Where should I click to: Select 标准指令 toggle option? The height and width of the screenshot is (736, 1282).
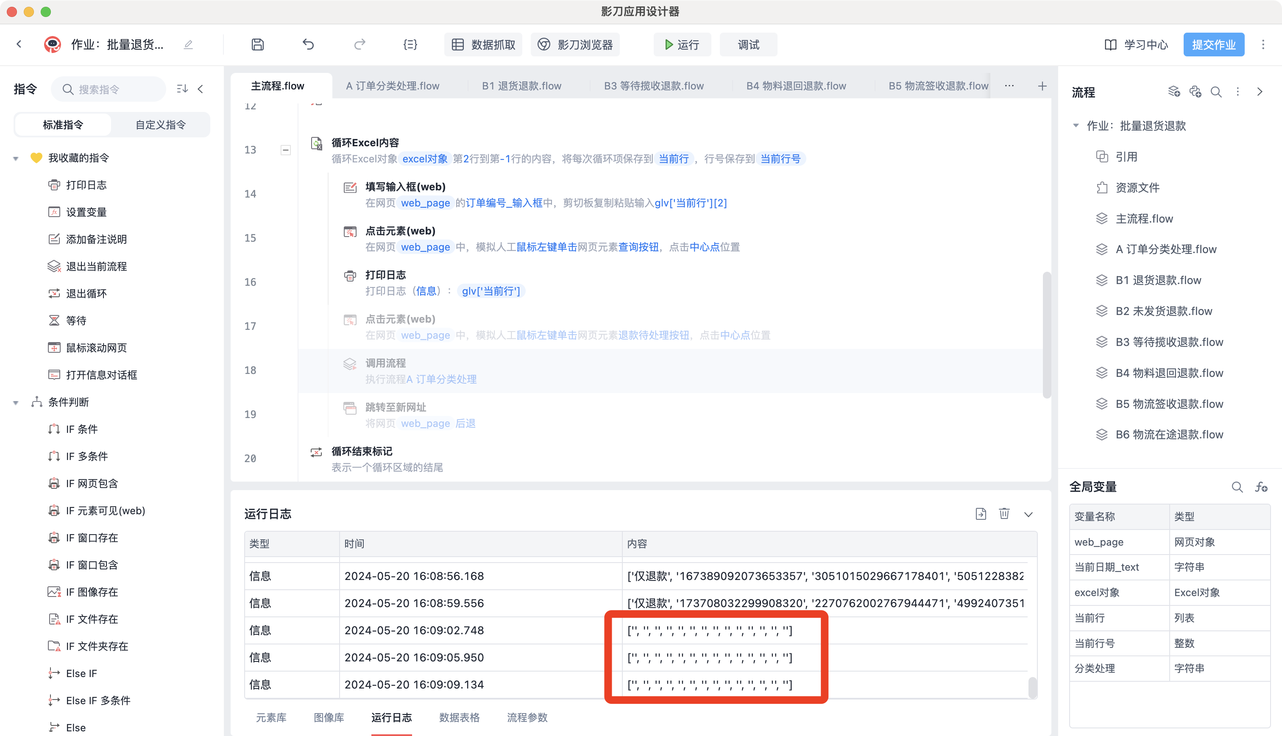coord(63,124)
